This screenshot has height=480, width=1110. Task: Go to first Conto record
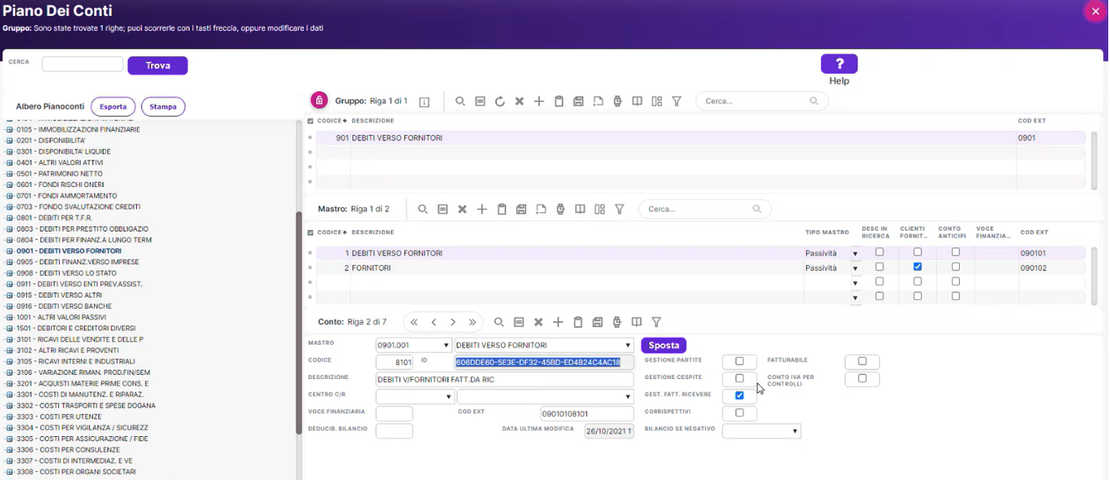click(x=414, y=322)
